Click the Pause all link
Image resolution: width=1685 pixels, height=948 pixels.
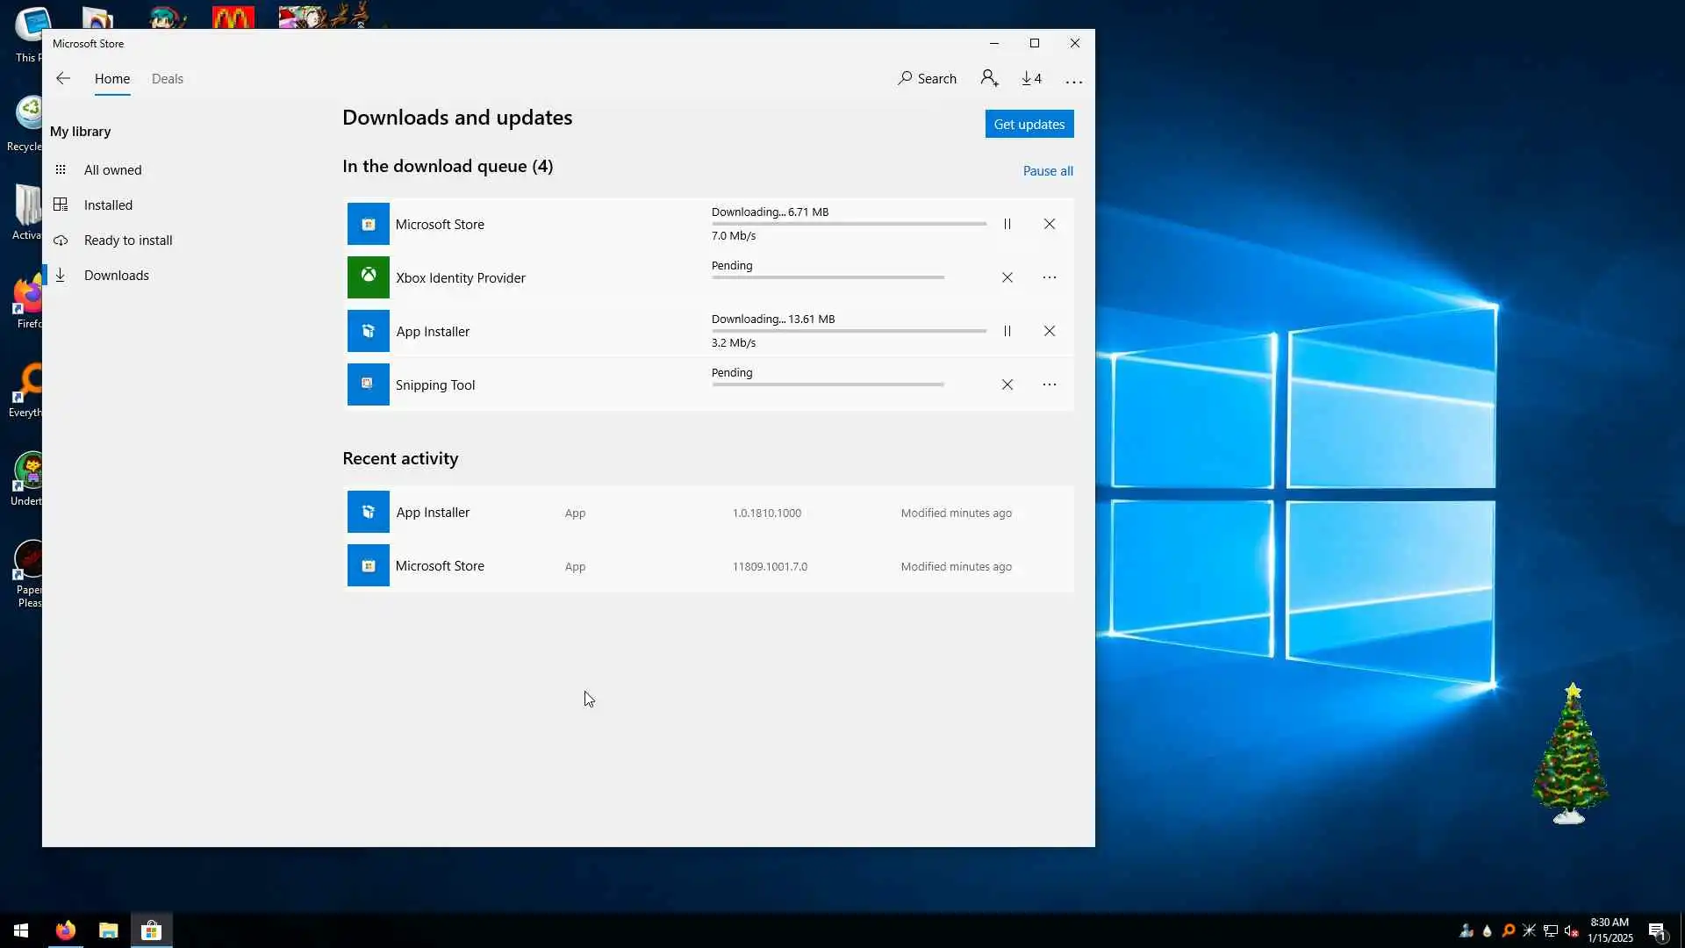coord(1047,171)
